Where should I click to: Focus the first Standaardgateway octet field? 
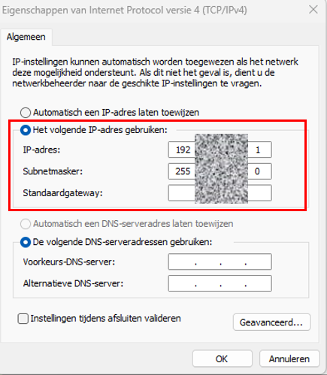[182, 193]
